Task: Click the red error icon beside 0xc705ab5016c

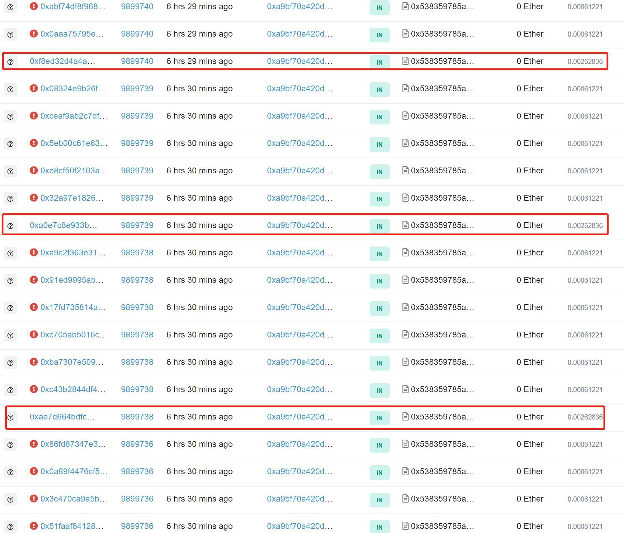Action: pyautogui.click(x=34, y=334)
